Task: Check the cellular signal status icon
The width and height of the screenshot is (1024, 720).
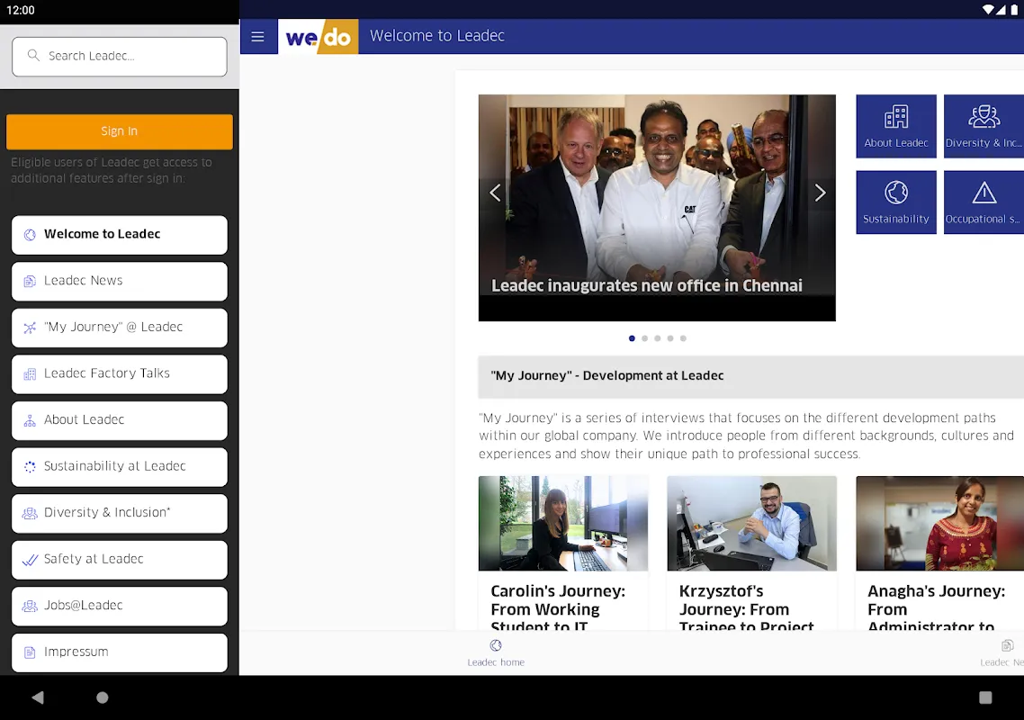Action: 1002,10
